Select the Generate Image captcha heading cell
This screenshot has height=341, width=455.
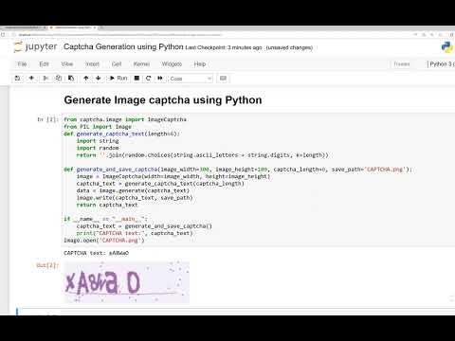(163, 100)
